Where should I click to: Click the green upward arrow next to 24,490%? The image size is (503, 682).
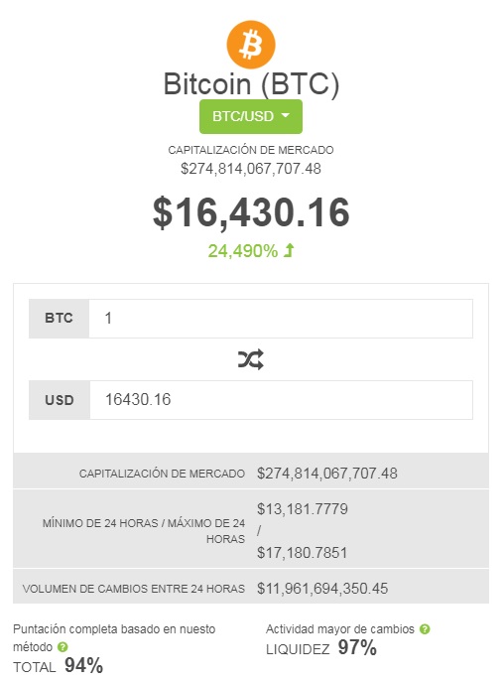[289, 250]
